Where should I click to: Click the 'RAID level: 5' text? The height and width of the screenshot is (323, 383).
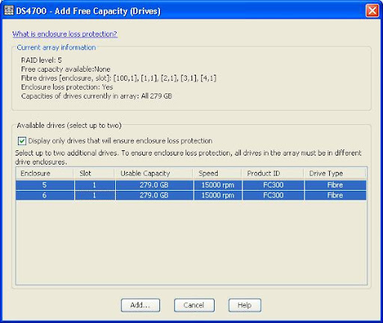[41, 61]
